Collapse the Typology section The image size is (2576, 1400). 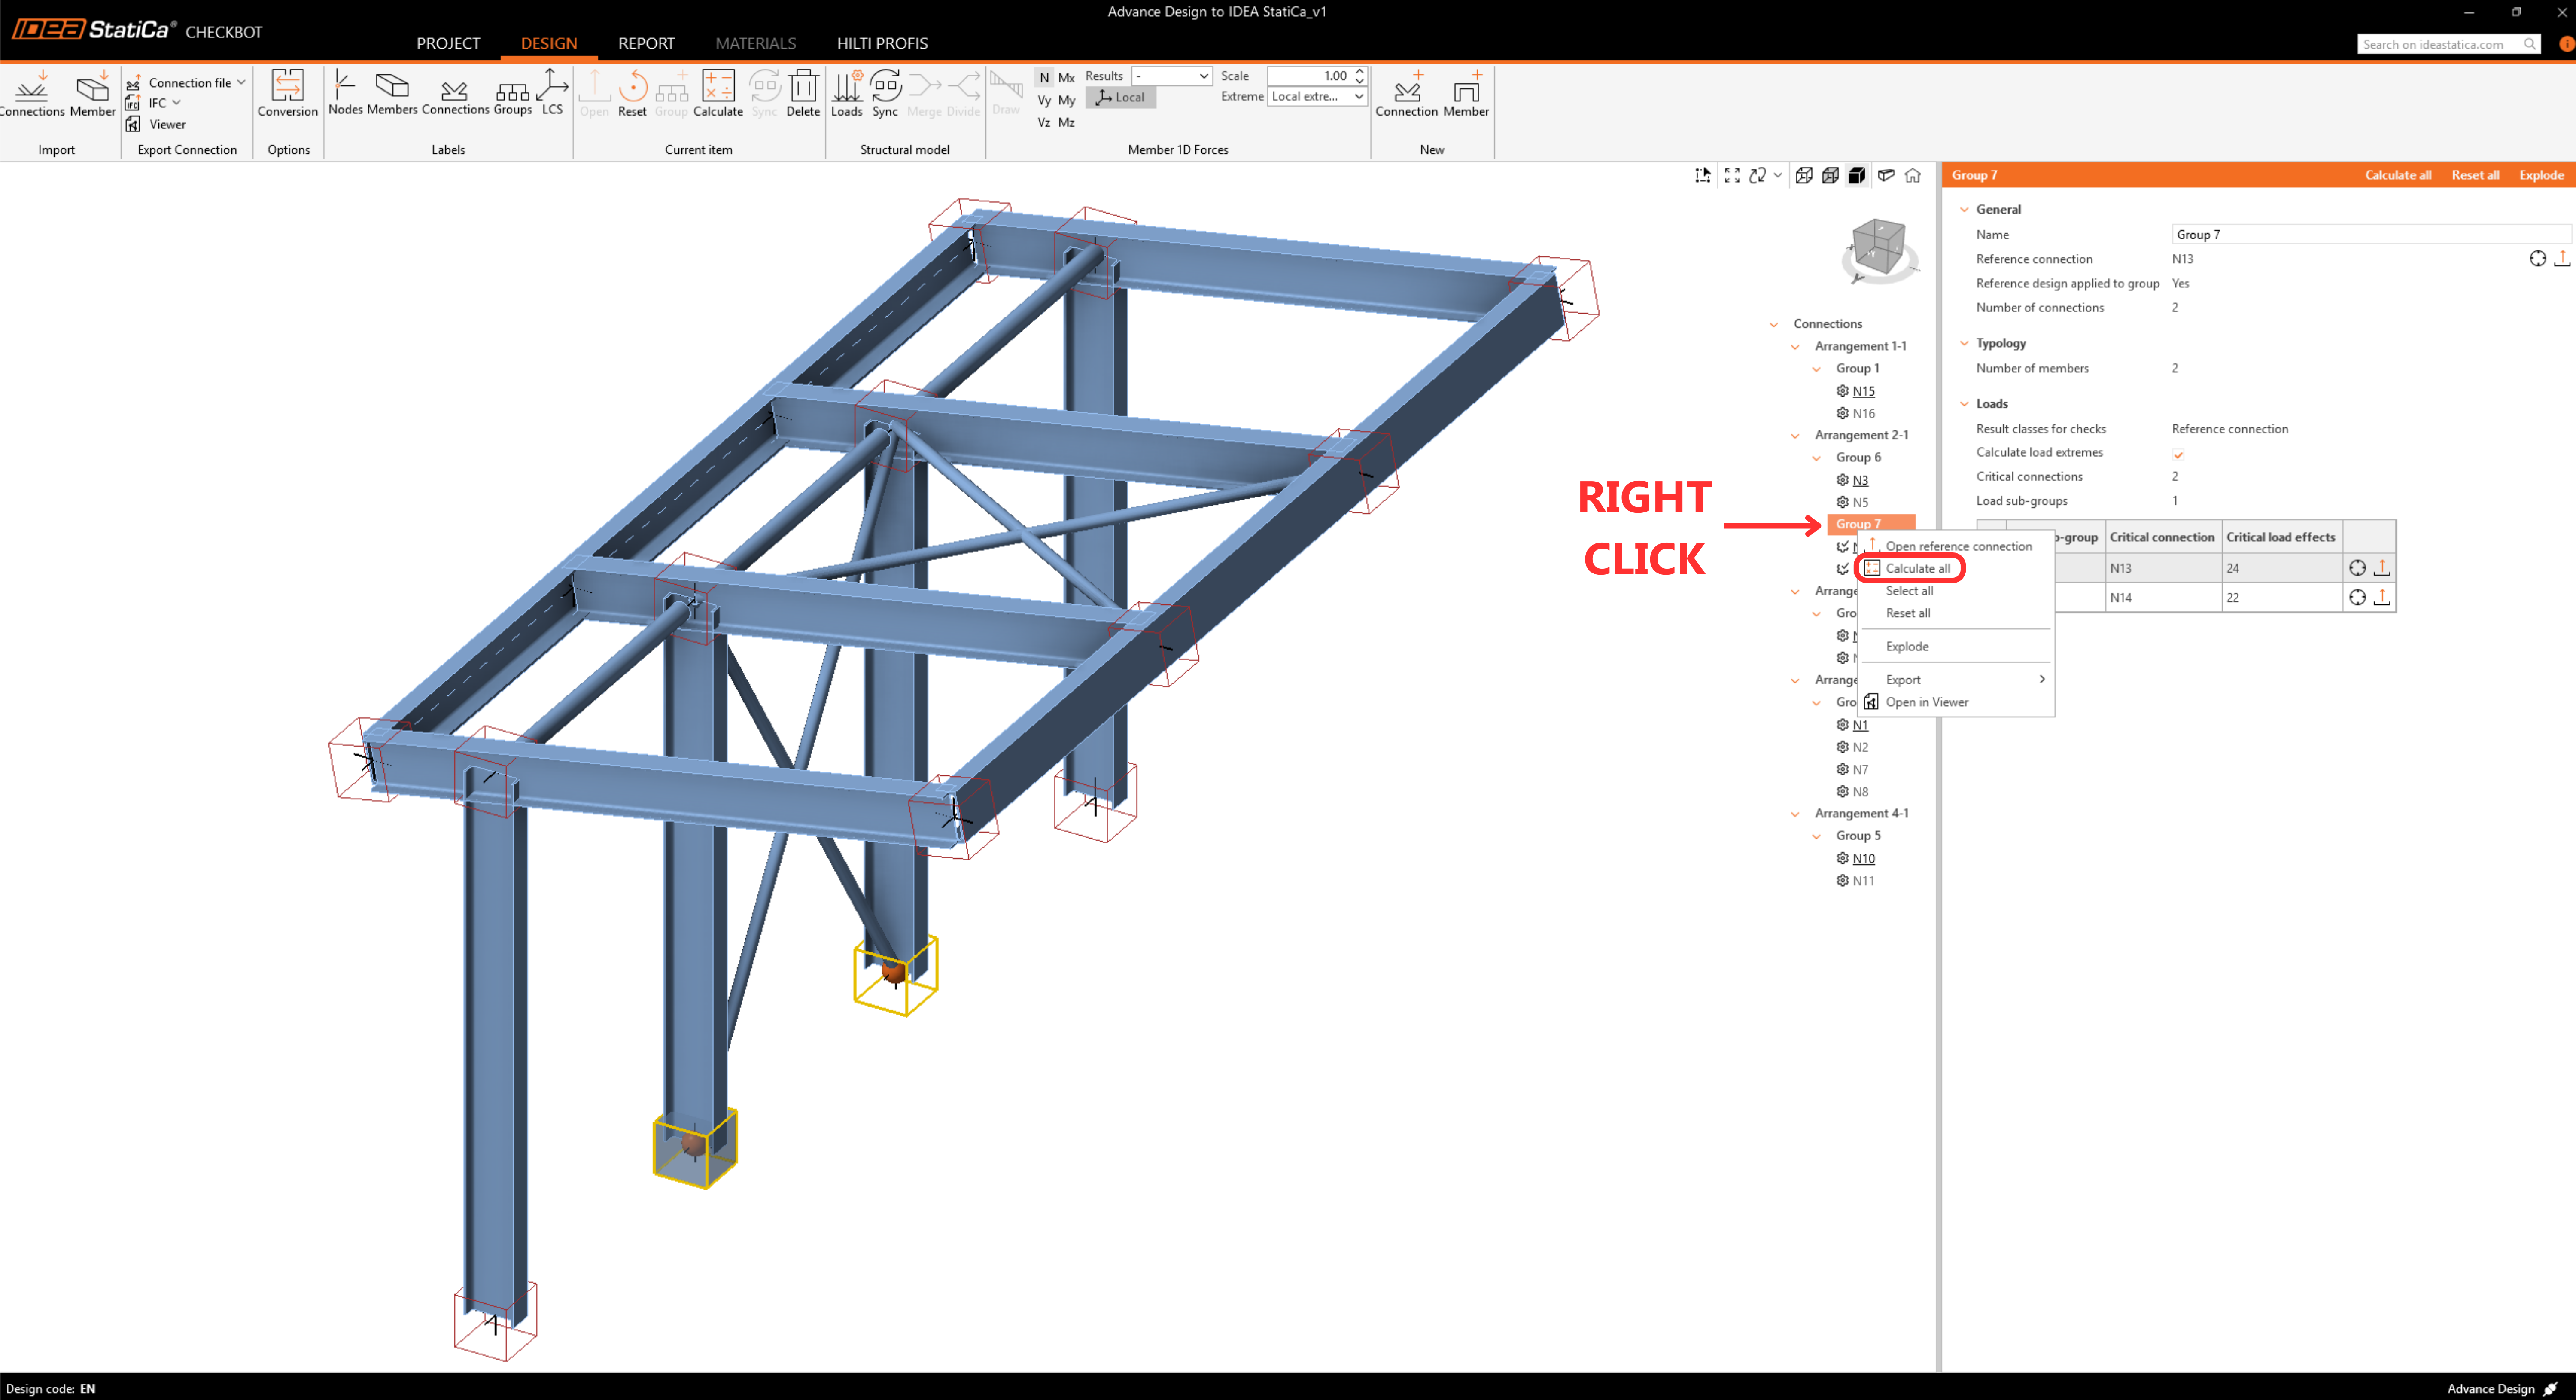coord(1964,343)
